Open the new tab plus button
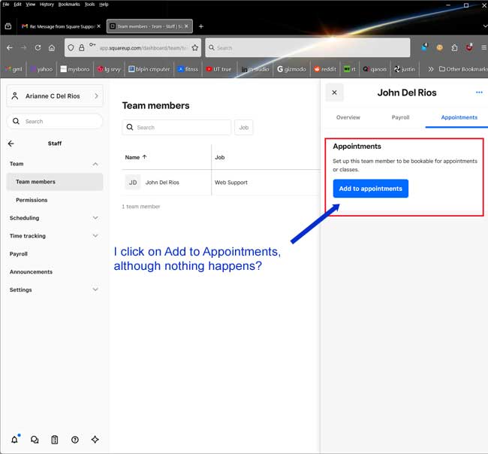 click(201, 26)
